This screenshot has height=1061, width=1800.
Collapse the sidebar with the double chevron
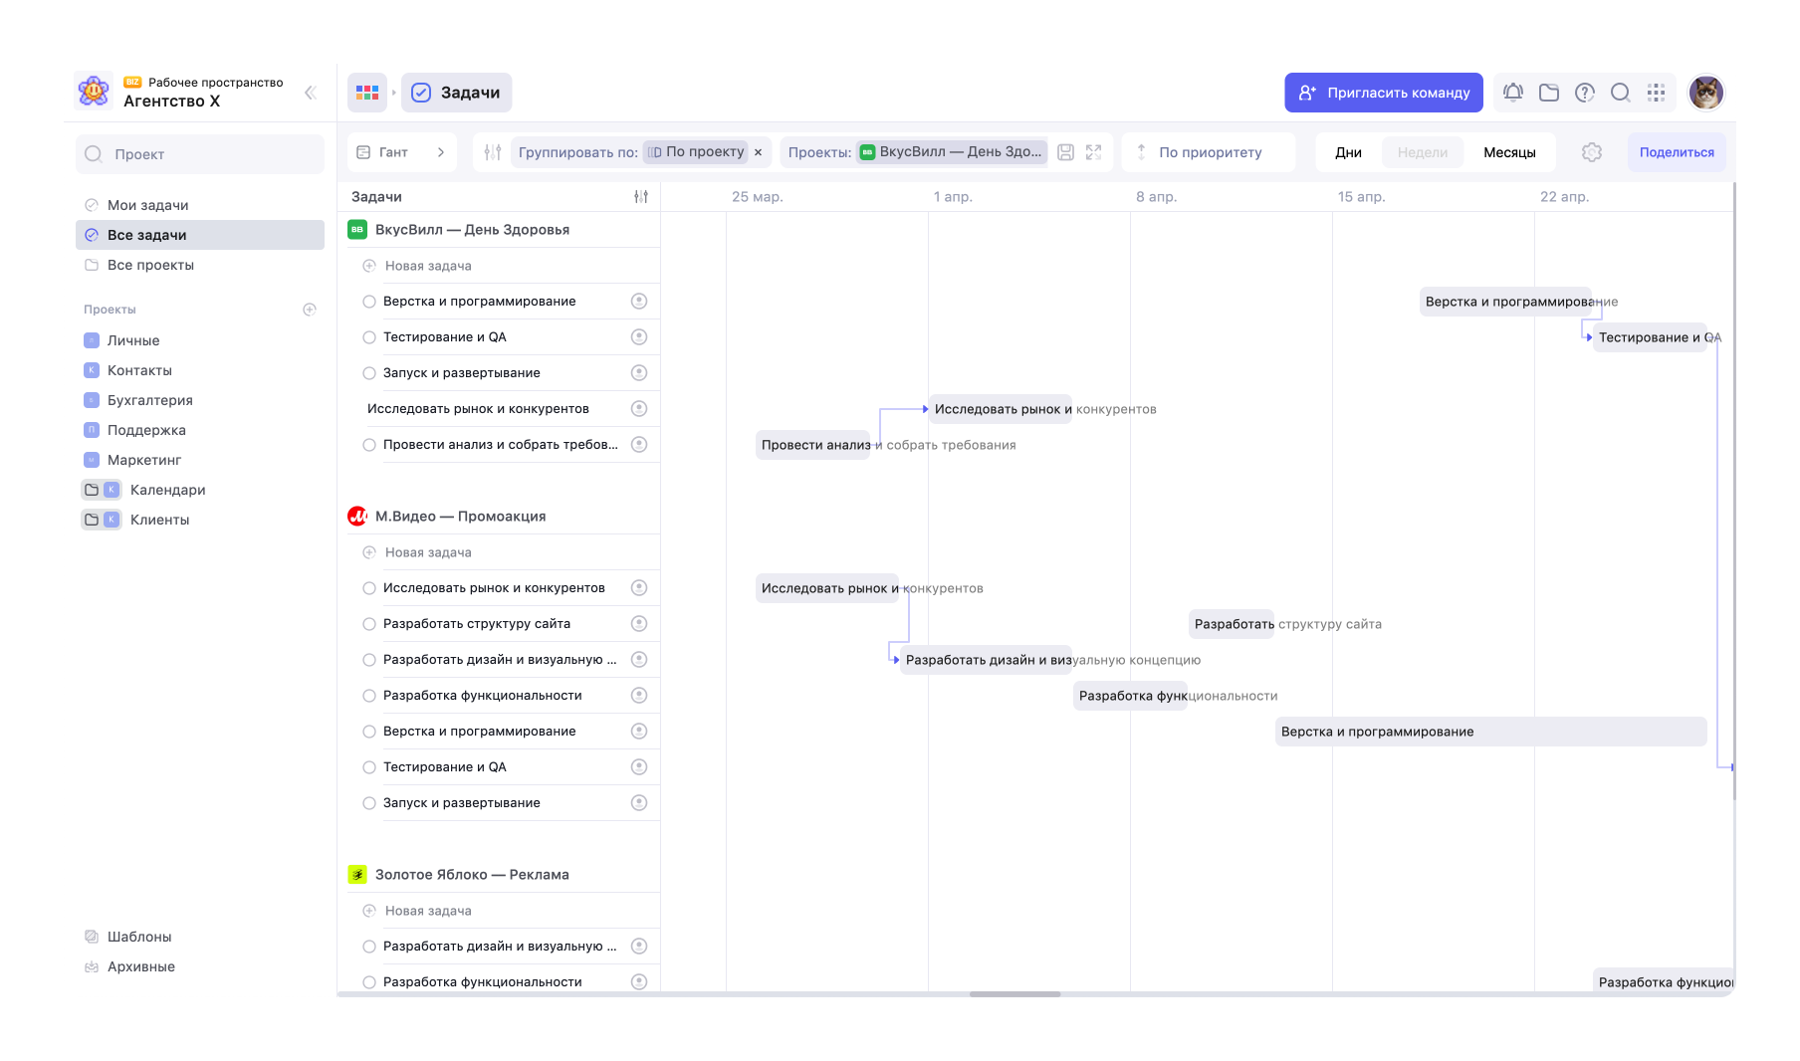tap(310, 93)
